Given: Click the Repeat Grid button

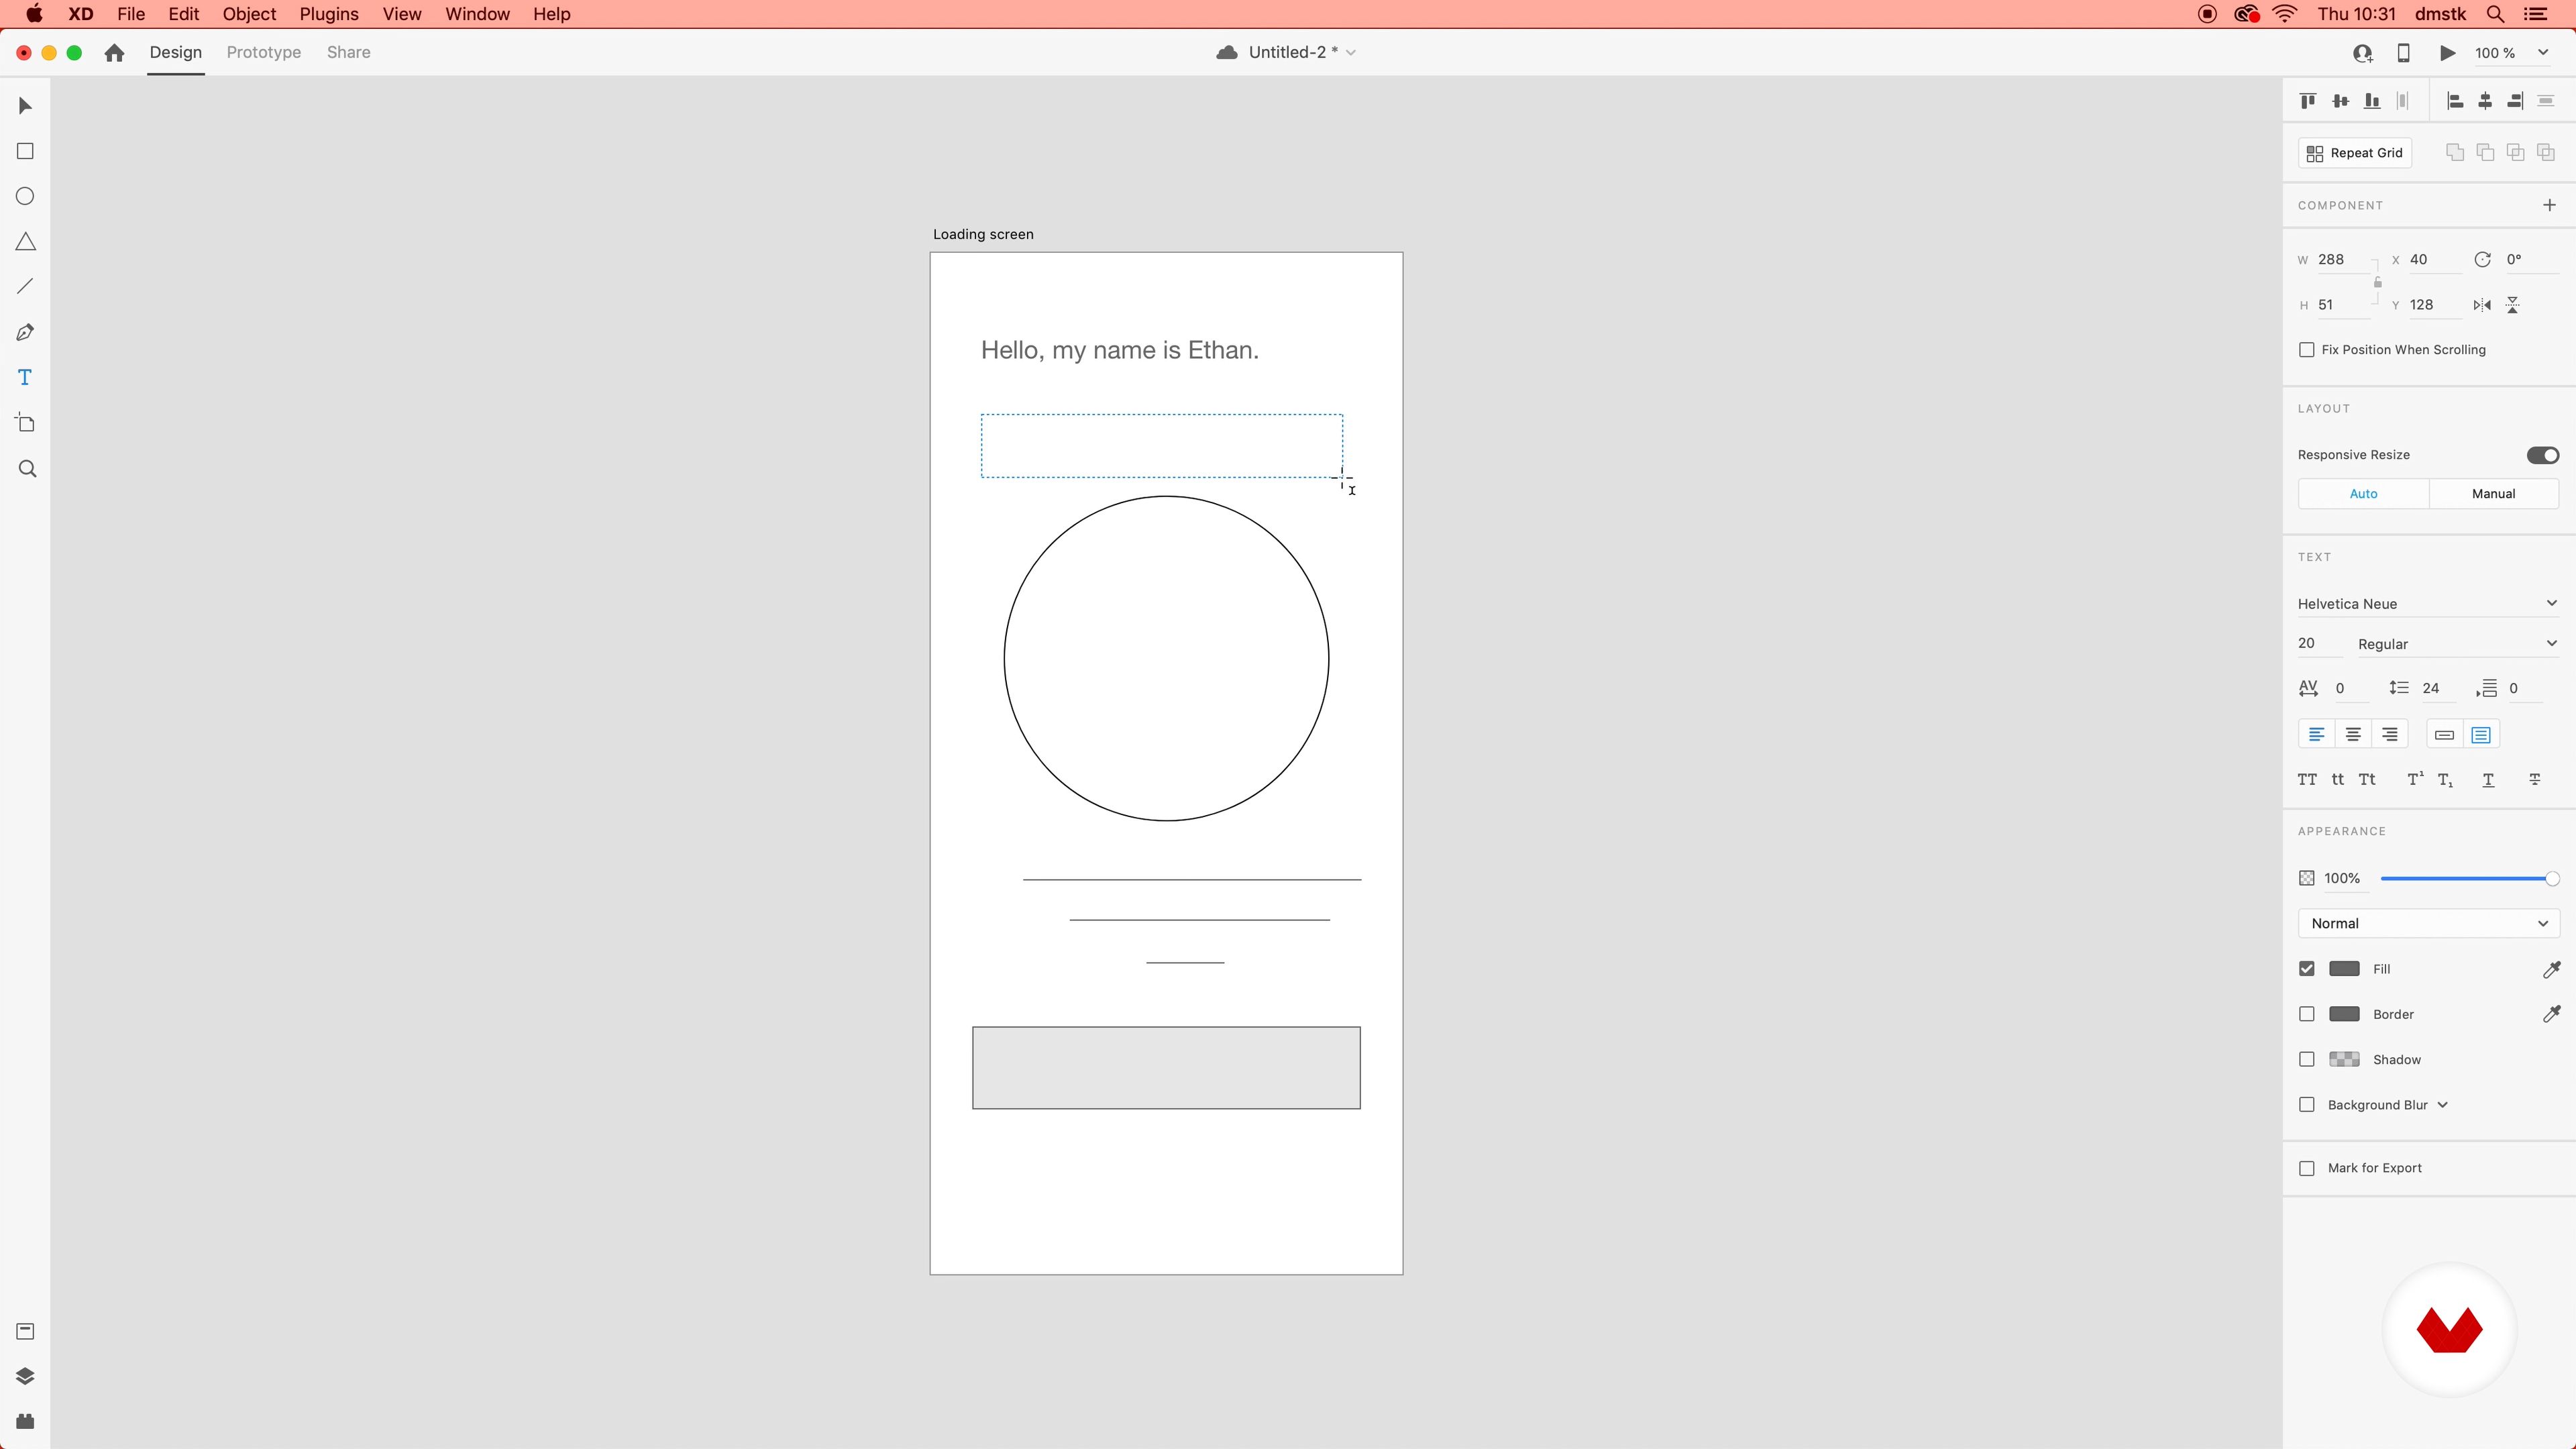Looking at the screenshot, I should (2354, 152).
